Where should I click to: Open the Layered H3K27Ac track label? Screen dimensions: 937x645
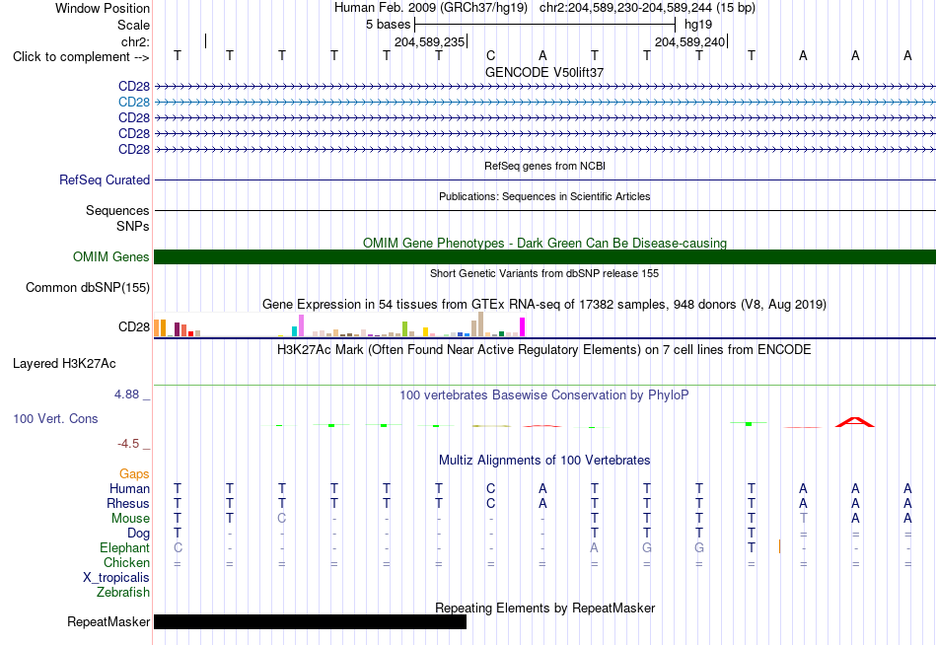click(x=64, y=364)
